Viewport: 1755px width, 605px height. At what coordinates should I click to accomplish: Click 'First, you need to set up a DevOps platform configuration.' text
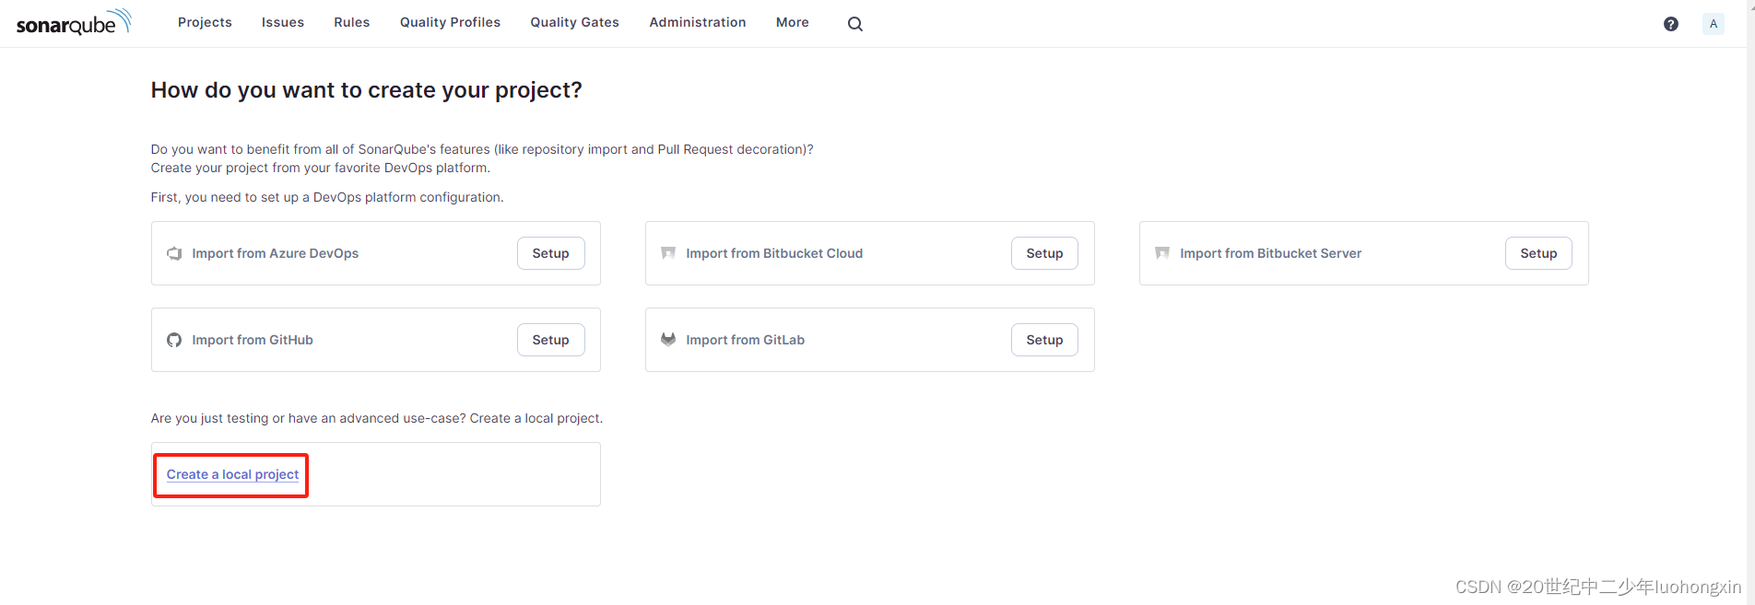pos(327,197)
